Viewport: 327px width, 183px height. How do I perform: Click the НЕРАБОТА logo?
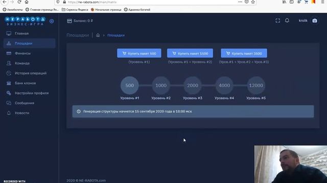coord(25,21)
